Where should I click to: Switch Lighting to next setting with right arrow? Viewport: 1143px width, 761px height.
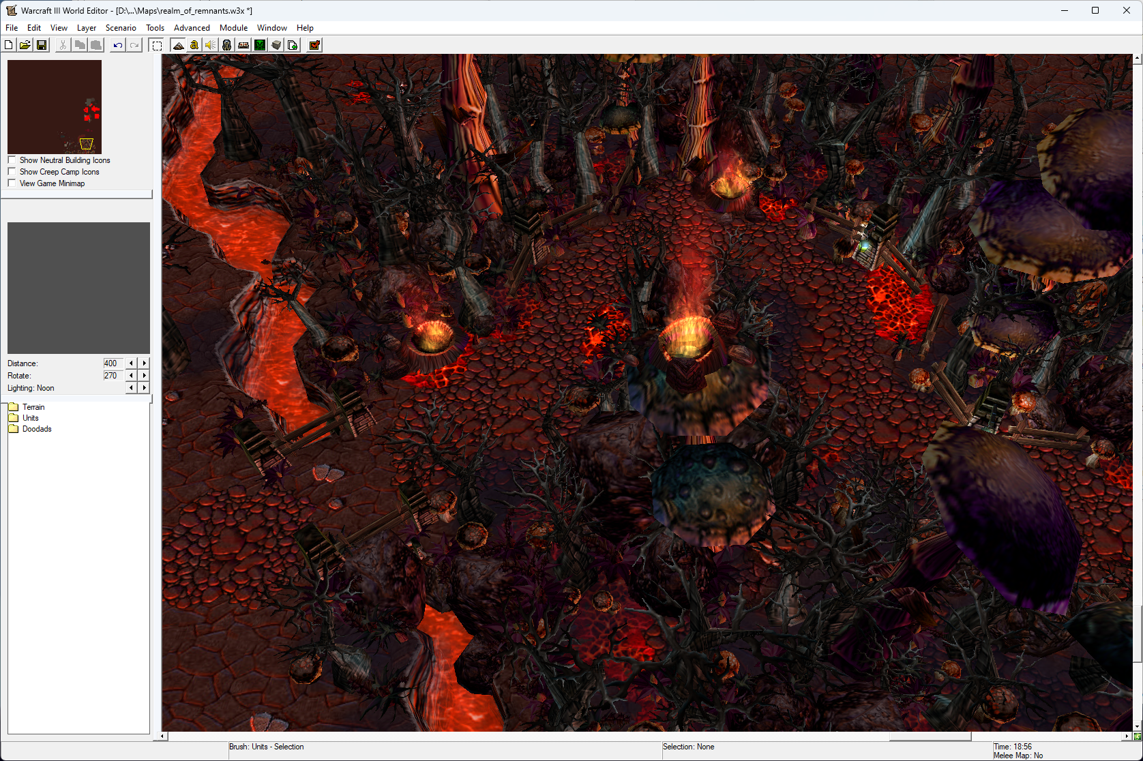pyautogui.click(x=144, y=388)
